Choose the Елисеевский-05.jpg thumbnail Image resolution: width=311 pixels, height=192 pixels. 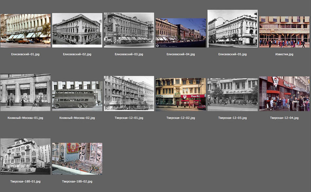pos(232,29)
